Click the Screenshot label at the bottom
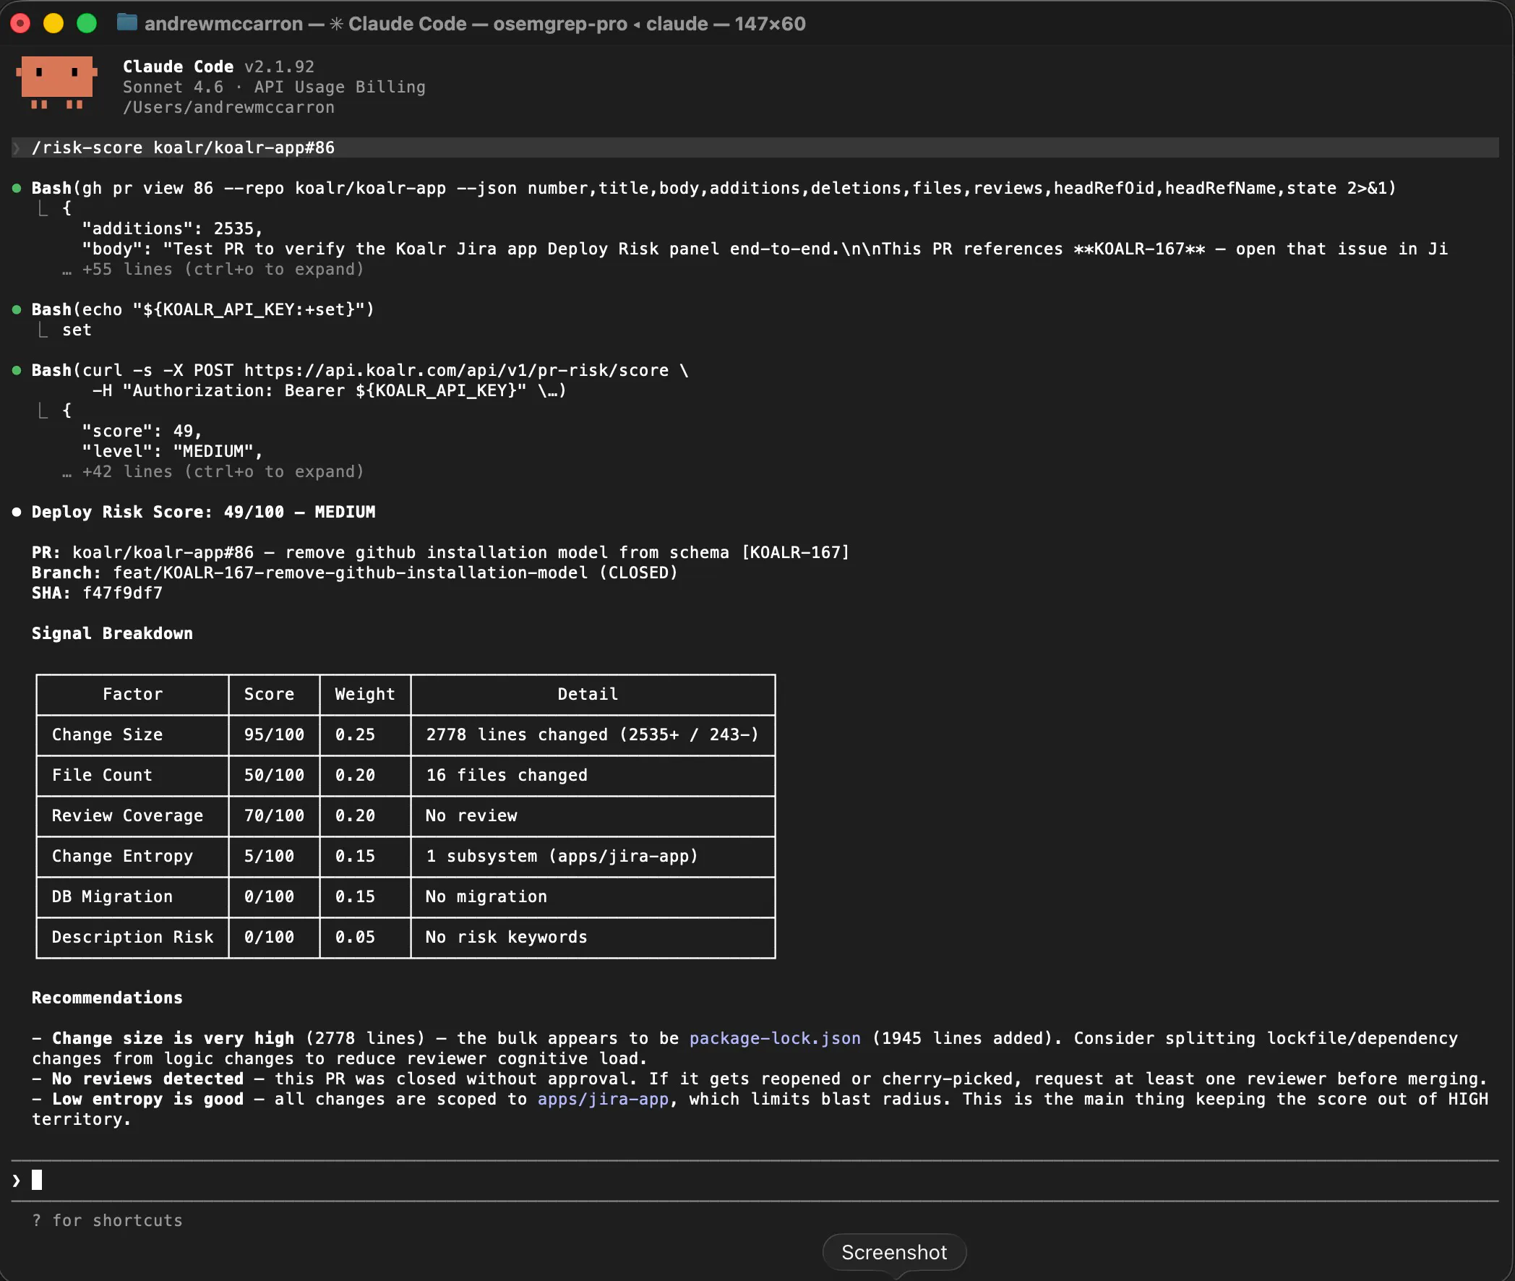Viewport: 1515px width, 1281px height. (894, 1253)
